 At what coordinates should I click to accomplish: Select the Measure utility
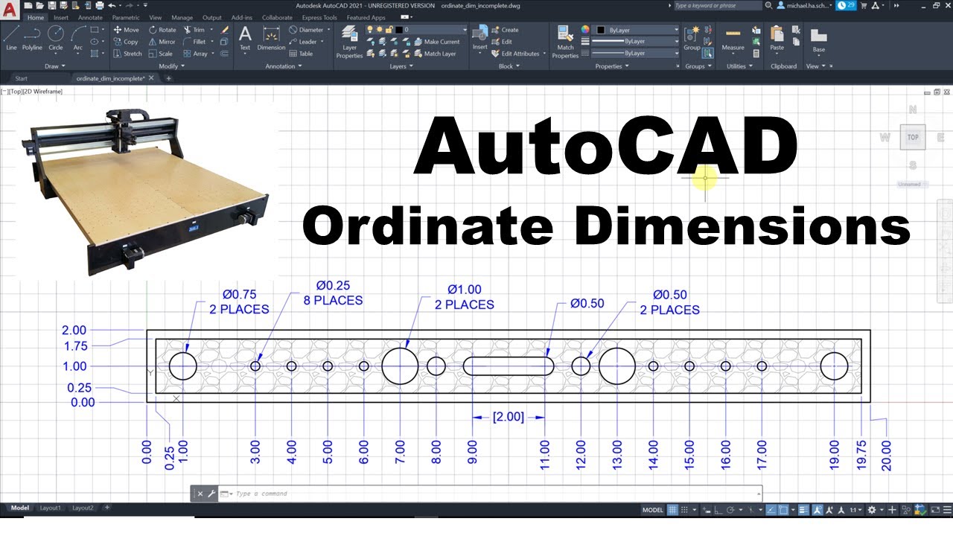point(733,39)
